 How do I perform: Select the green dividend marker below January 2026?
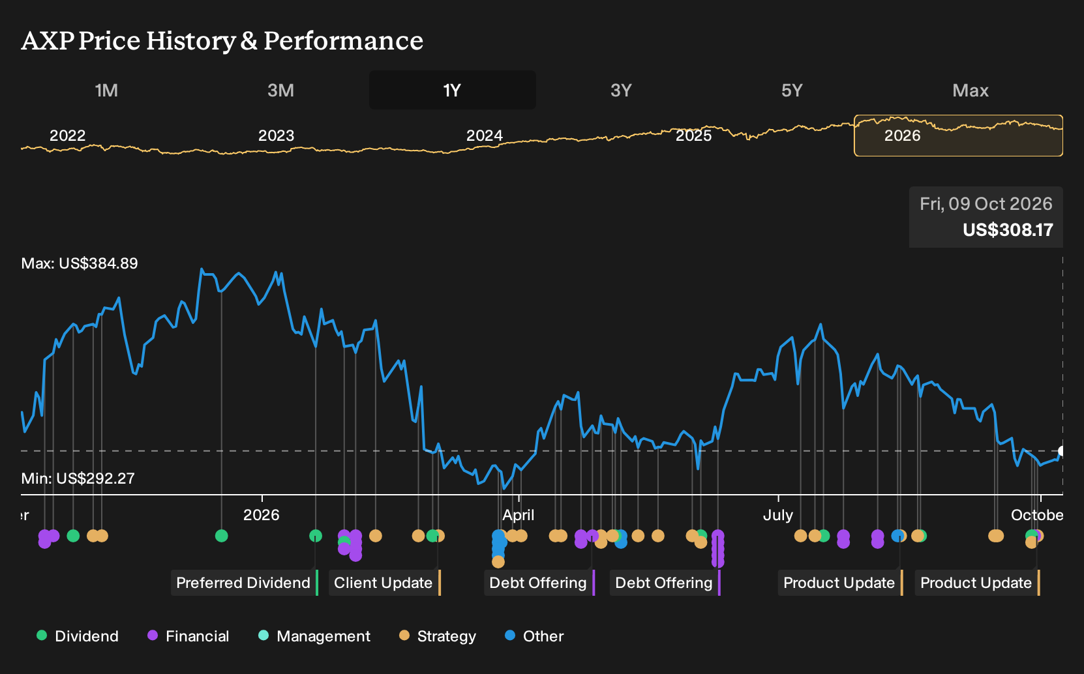[x=222, y=536]
